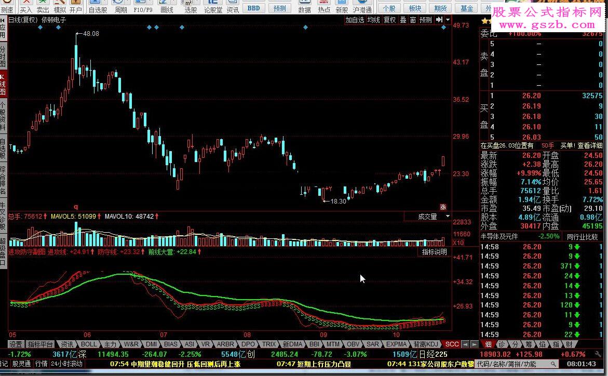The width and height of the screenshot is (608, 376).
Task: Select the BOLL indicator tab
Action: pyautogui.click(x=89, y=344)
